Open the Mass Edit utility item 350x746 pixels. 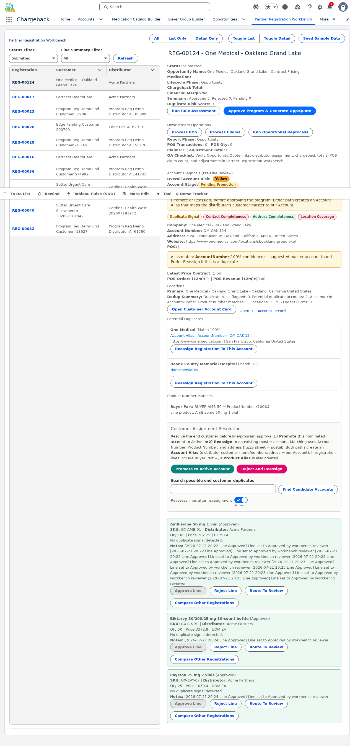coord(136,194)
